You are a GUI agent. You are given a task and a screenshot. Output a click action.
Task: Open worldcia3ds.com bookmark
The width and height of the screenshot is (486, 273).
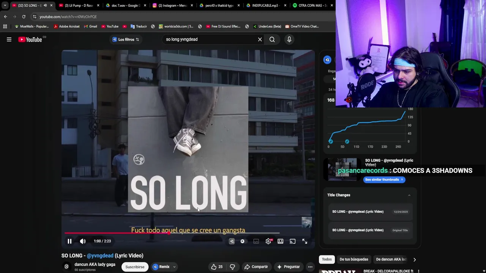coord(176,27)
